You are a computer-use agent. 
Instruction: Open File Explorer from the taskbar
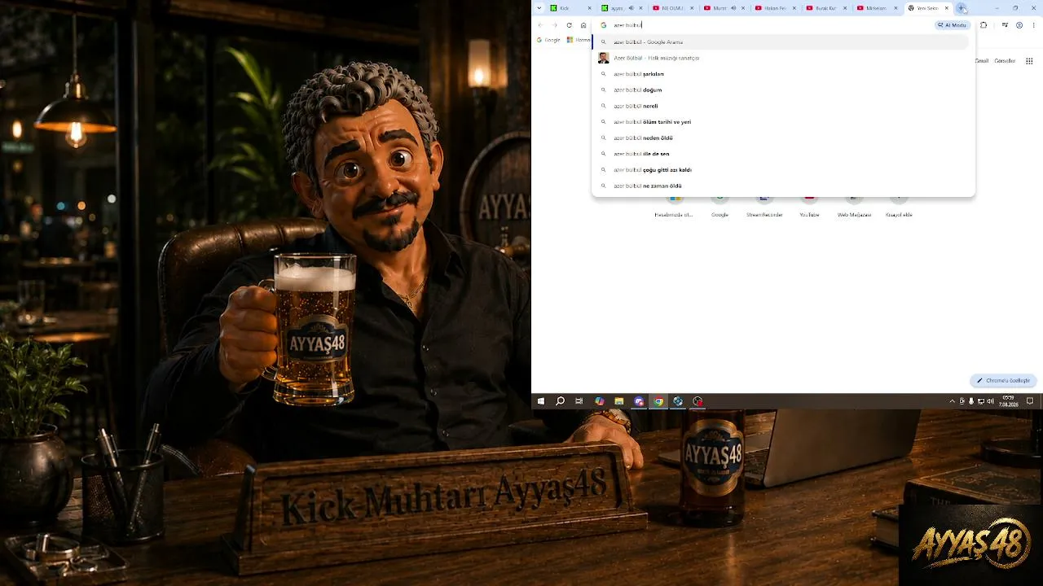(619, 401)
